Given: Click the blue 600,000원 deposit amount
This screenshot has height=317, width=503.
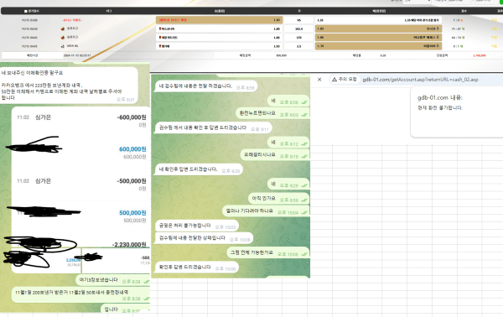Looking at the screenshot, I should click(132, 149).
